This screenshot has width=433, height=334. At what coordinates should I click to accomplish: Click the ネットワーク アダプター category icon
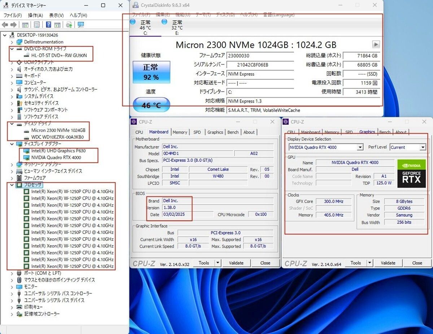[19, 164]
